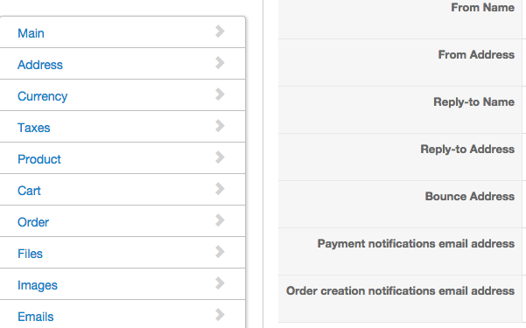
Task: Open the Order settings section
Action: point(33,222)
